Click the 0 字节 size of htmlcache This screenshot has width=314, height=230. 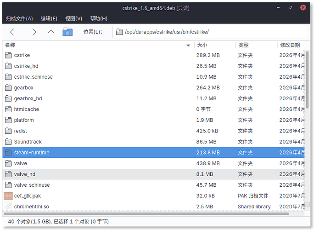(203, 109)
